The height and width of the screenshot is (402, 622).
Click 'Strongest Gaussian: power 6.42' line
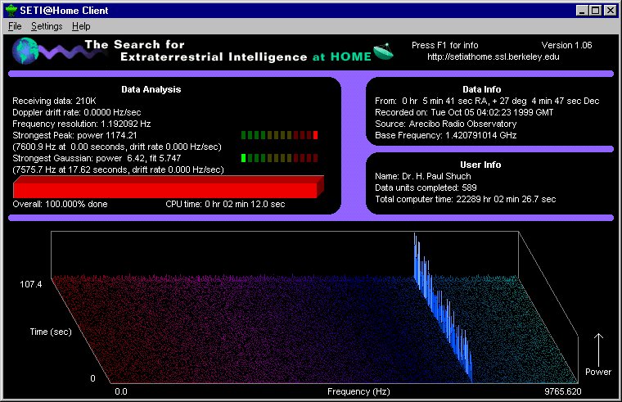pos(97,158)
